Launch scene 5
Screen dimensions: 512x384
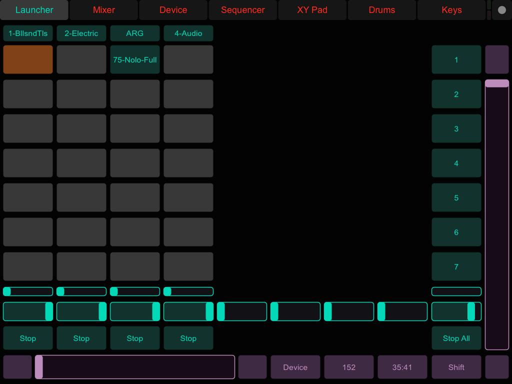456,197
